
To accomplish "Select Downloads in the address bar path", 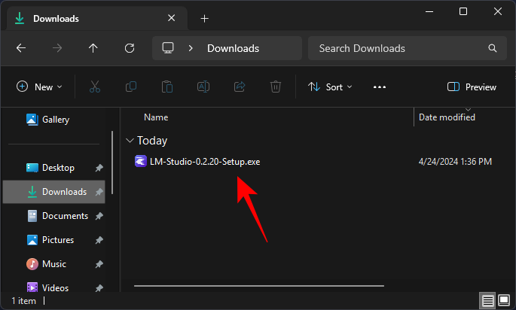I will coord(233,48).
